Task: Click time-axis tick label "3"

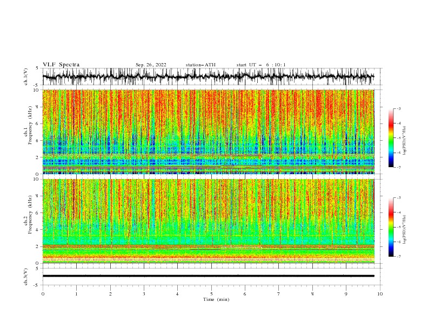Action: [x=144, y=294]
